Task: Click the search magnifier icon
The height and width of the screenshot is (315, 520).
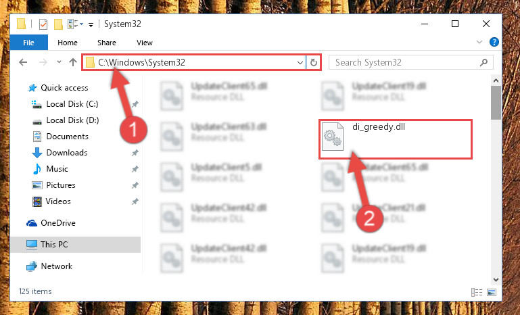Action: (484, 62)
